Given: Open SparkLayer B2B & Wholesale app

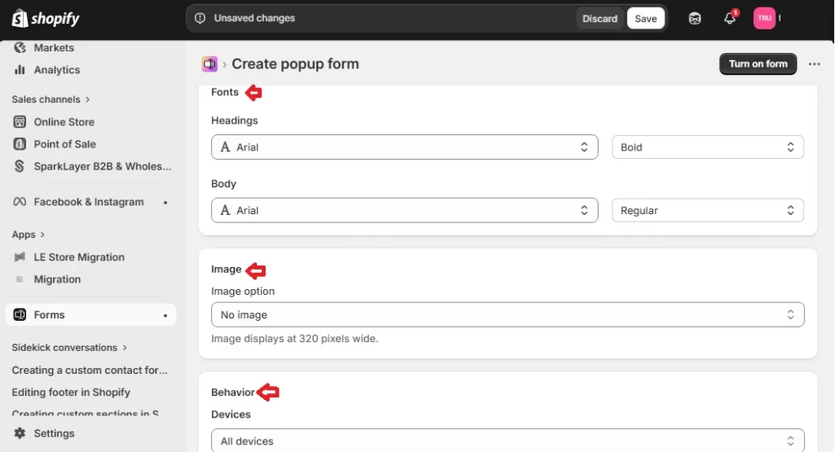Looking at the screenshot, I should [x=103, y=166].
